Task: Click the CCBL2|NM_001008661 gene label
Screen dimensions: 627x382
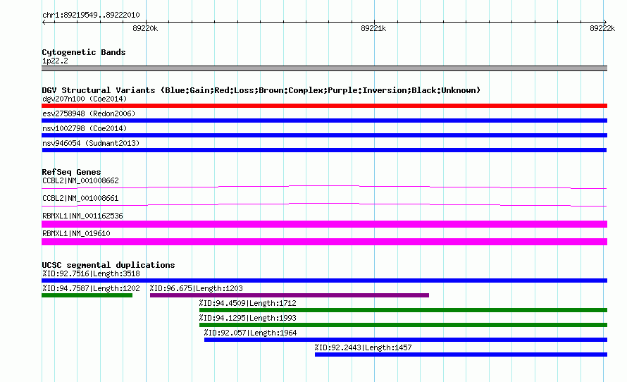Action: [80, 198]
